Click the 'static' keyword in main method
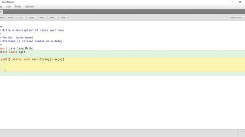Viewport: 245px width, 137px height. click(17, 59)
